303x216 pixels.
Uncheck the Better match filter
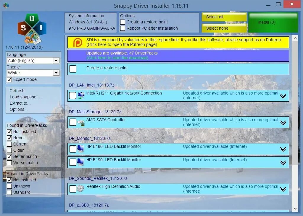tap(9, 156)
